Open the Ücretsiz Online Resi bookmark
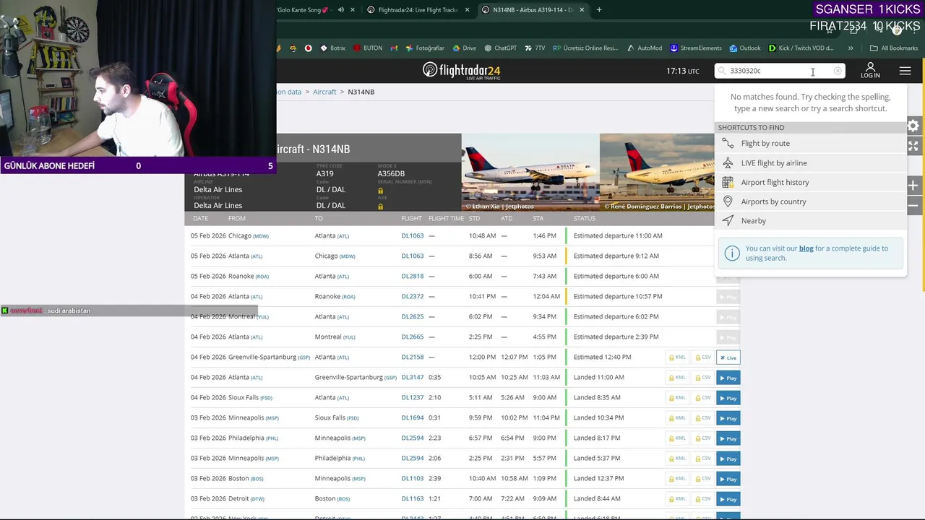 [x=585, y=48]
